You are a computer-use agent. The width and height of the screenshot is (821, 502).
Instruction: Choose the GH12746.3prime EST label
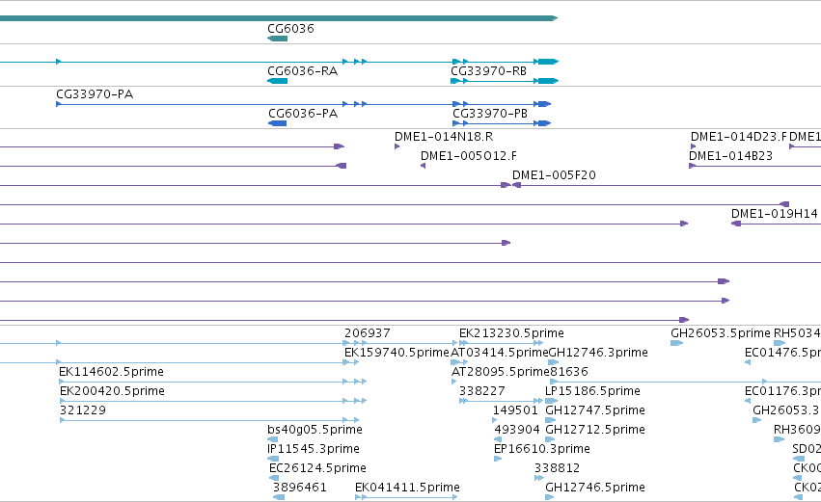coord(598,353)
